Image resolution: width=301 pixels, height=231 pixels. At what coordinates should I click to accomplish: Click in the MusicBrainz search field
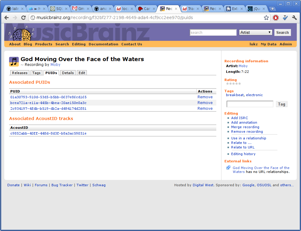point(213,32)
